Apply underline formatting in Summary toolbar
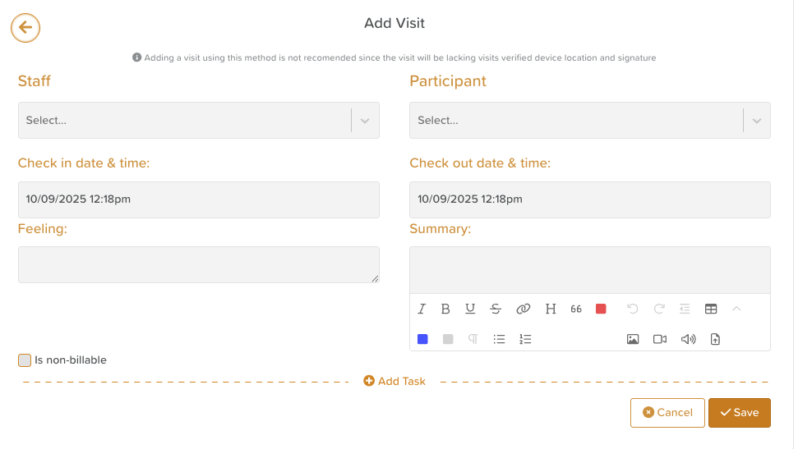The height and width of the screenshot is (449, 798). [470, 309]
